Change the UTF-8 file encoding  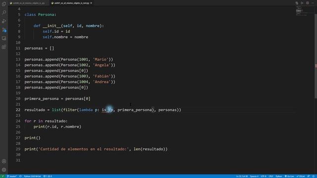click(264, 177)
